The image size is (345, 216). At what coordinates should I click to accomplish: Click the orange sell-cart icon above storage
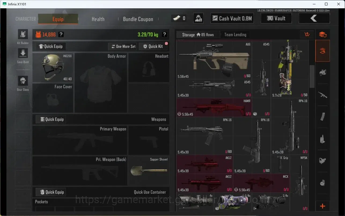pos(307,35)
